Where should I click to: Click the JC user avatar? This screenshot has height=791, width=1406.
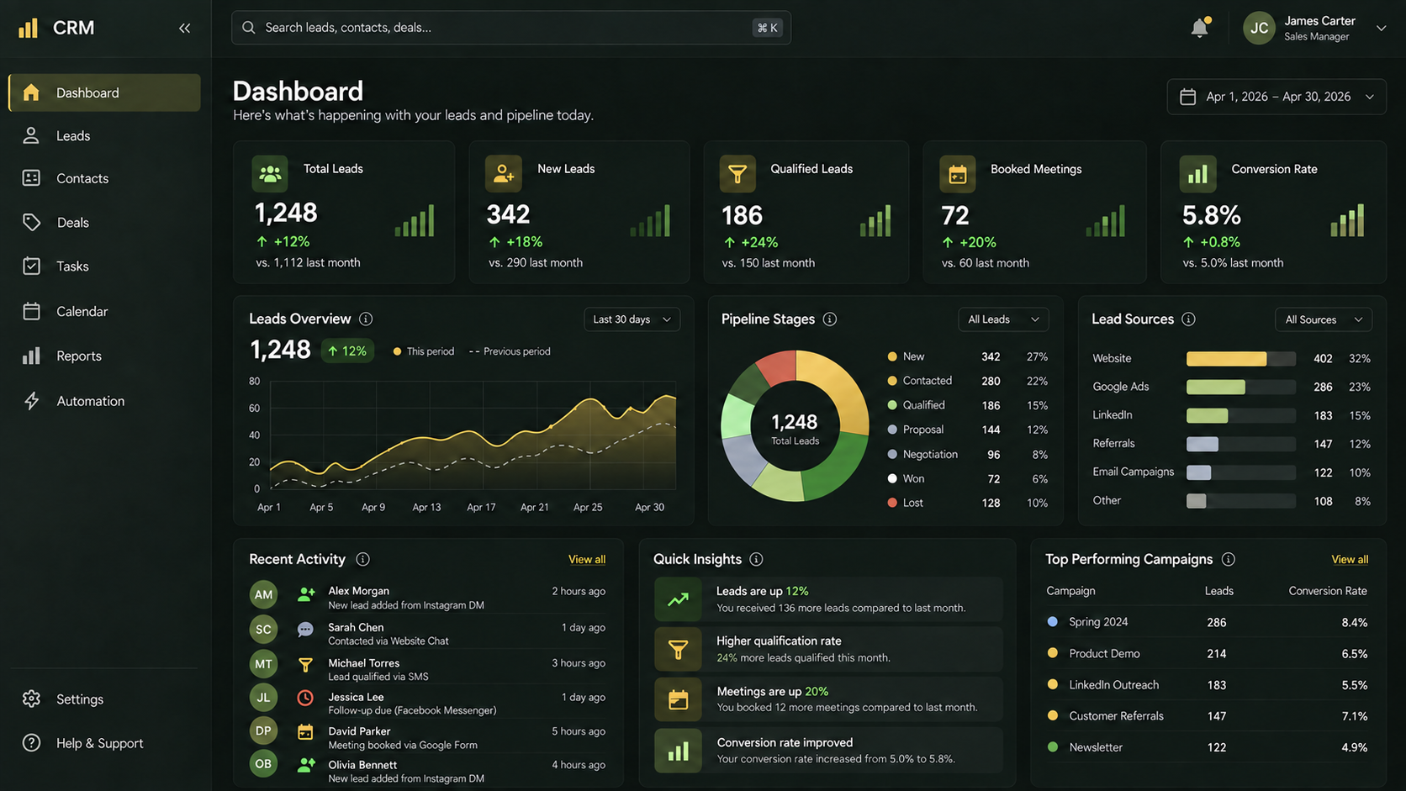pyautogui.click(x=1259, y=28)
